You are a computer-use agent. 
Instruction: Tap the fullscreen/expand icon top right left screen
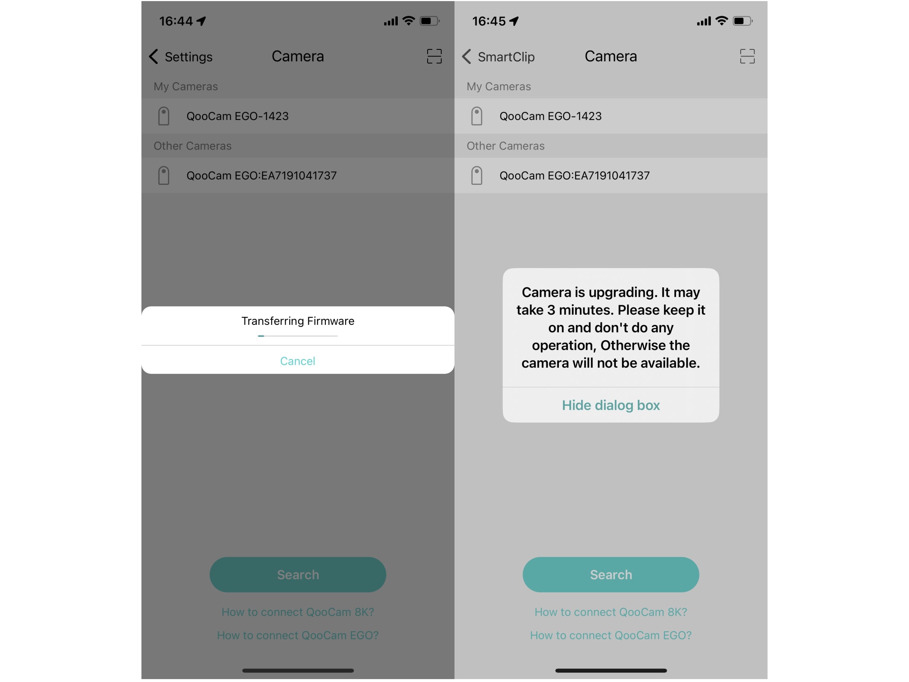point(433,56)
